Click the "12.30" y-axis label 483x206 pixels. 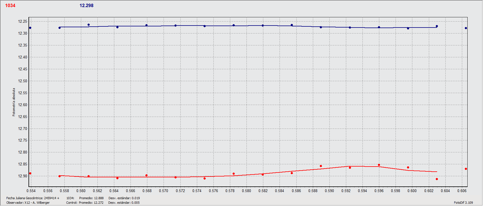(x=23, y=33)
